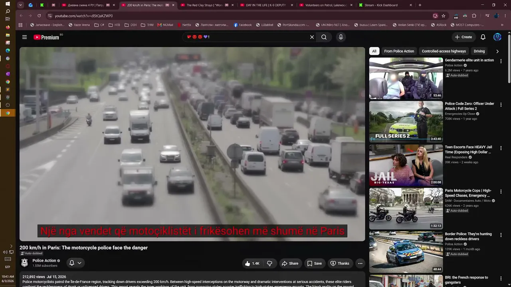Bookmark this page with the star

click(444, 16)
